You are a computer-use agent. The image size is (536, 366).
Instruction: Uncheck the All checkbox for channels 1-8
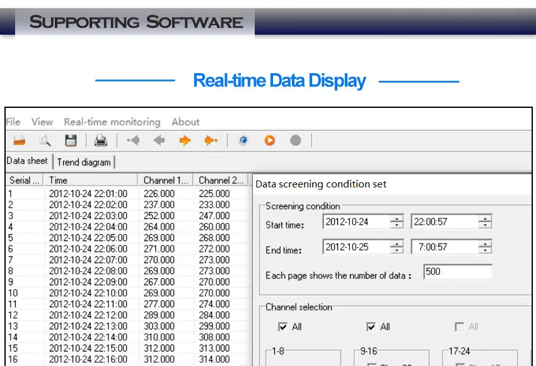pos(283,327)
